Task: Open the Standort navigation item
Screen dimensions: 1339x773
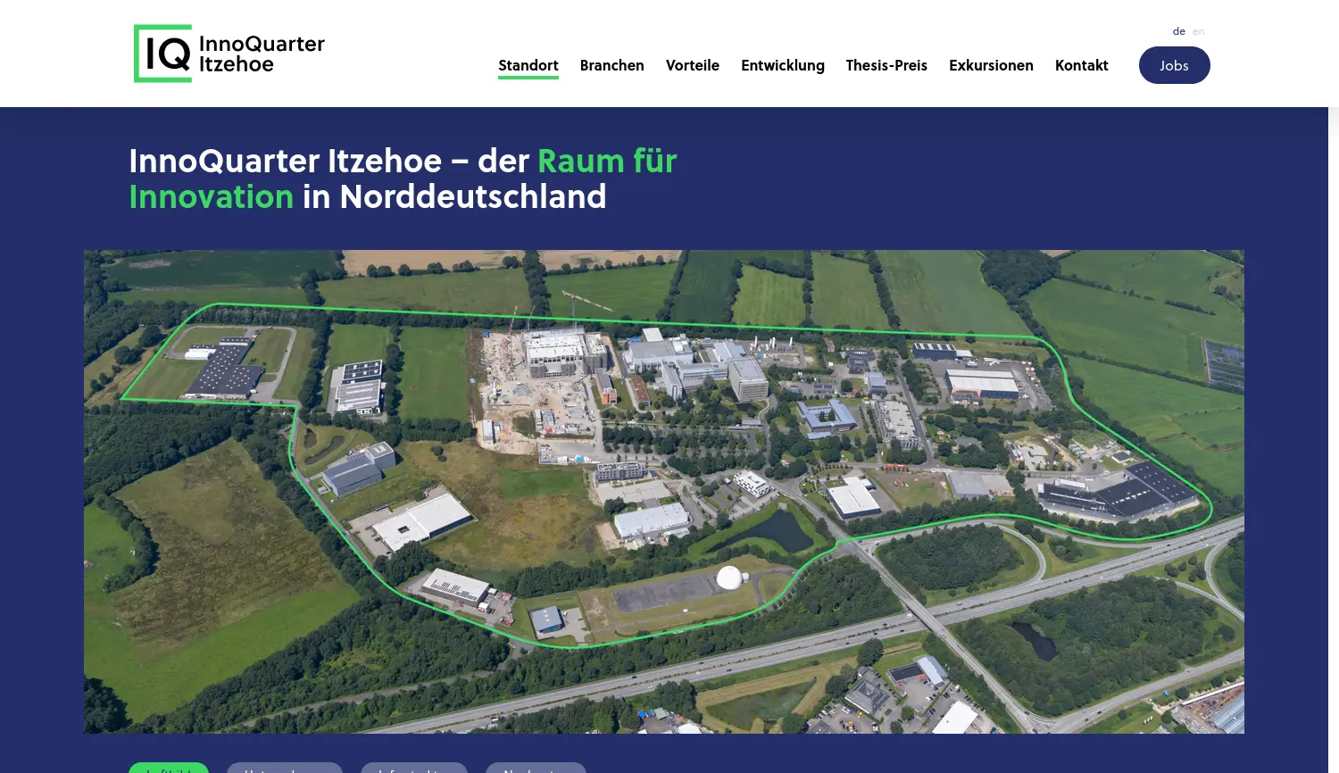Action: click(528, 64)
